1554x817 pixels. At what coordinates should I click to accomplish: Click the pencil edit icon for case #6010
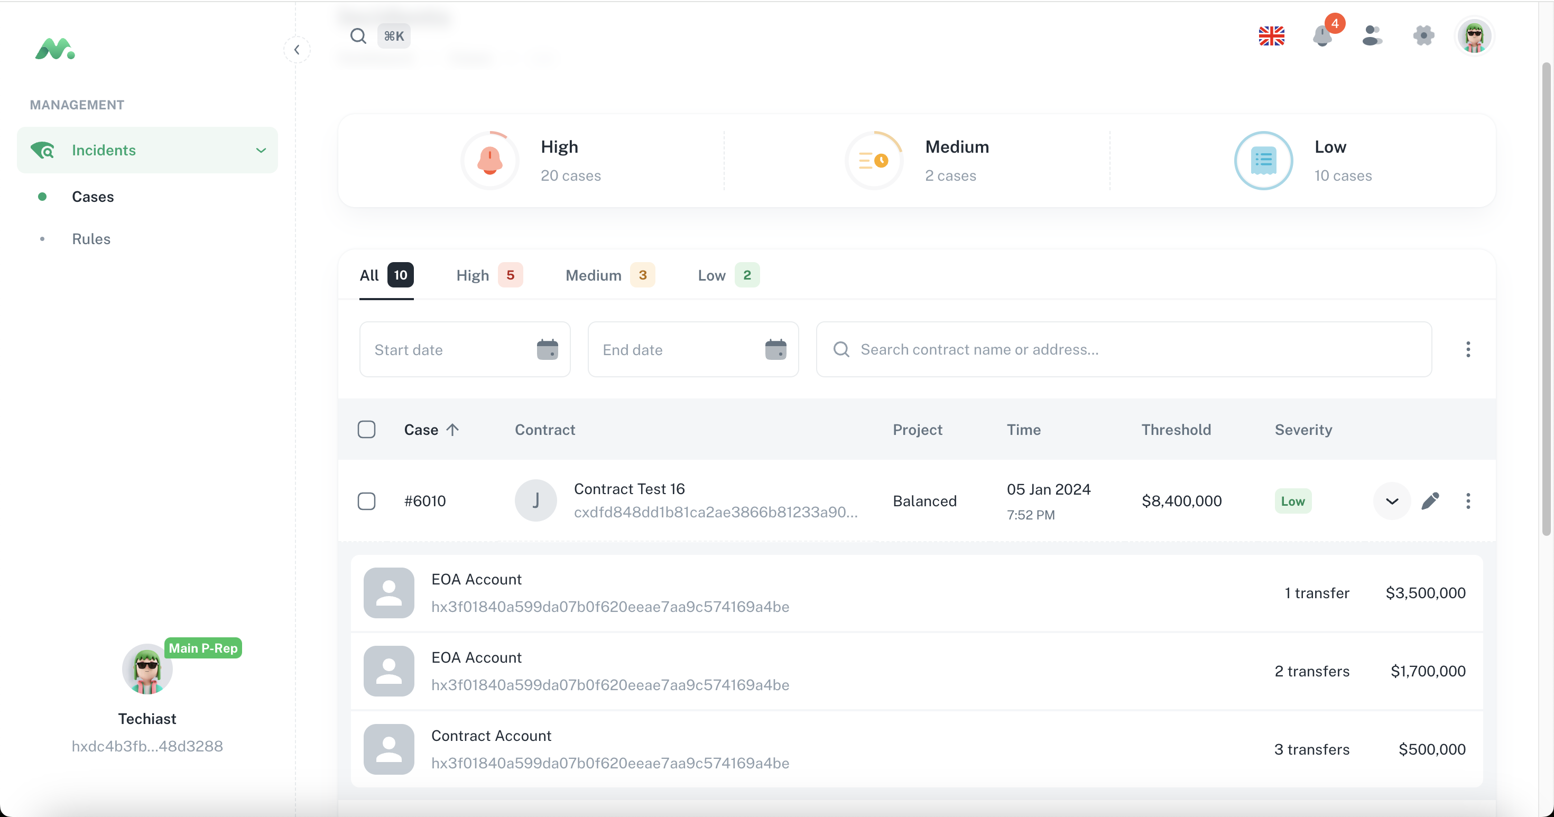pos(1430,501)
